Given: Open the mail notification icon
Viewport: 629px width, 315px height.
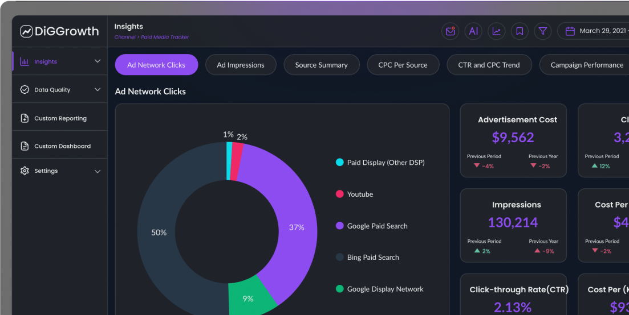Looking at the screenshot, I should tap(450, 31).
